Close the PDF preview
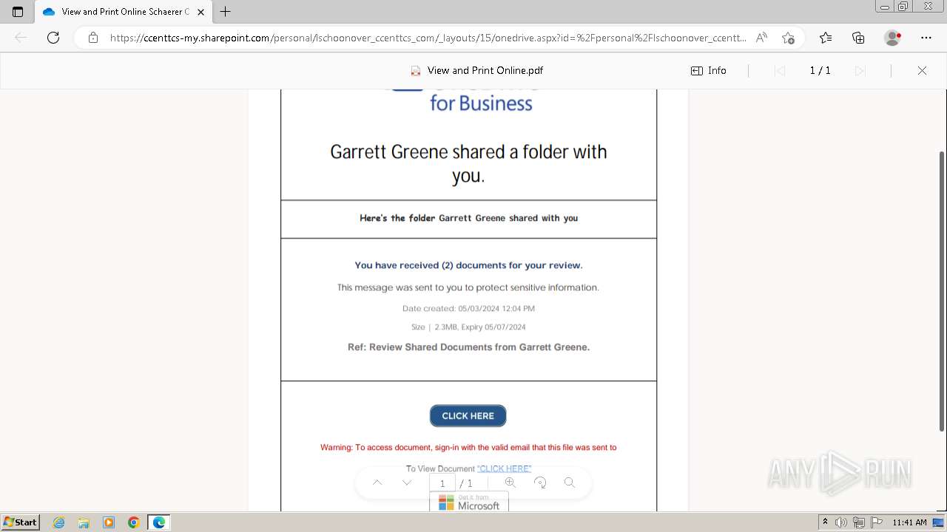The height and width of the screenshot is (532, 947). (922, 70)
